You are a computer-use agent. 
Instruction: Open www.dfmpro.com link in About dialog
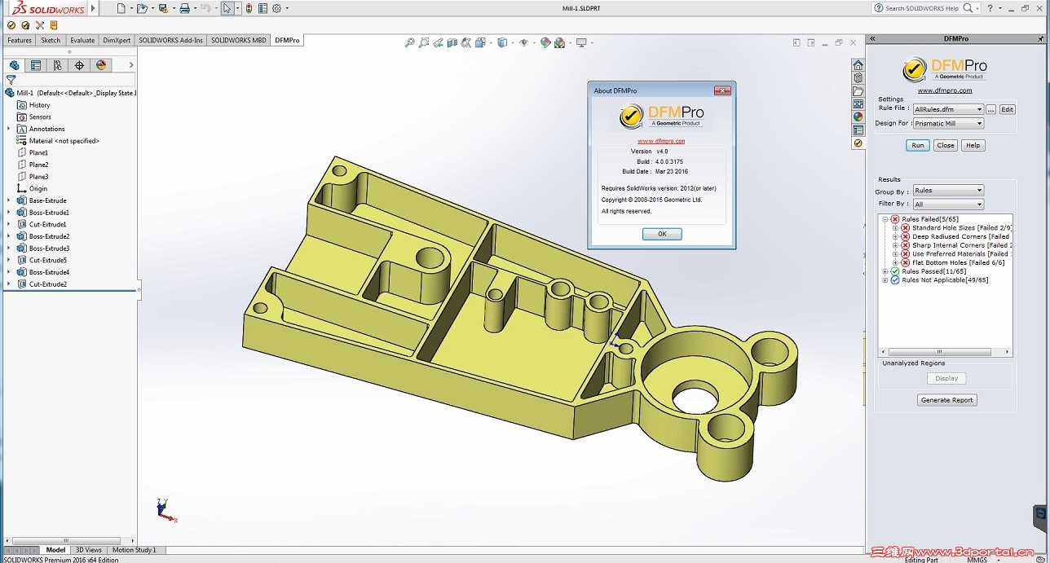pos(661,141)
